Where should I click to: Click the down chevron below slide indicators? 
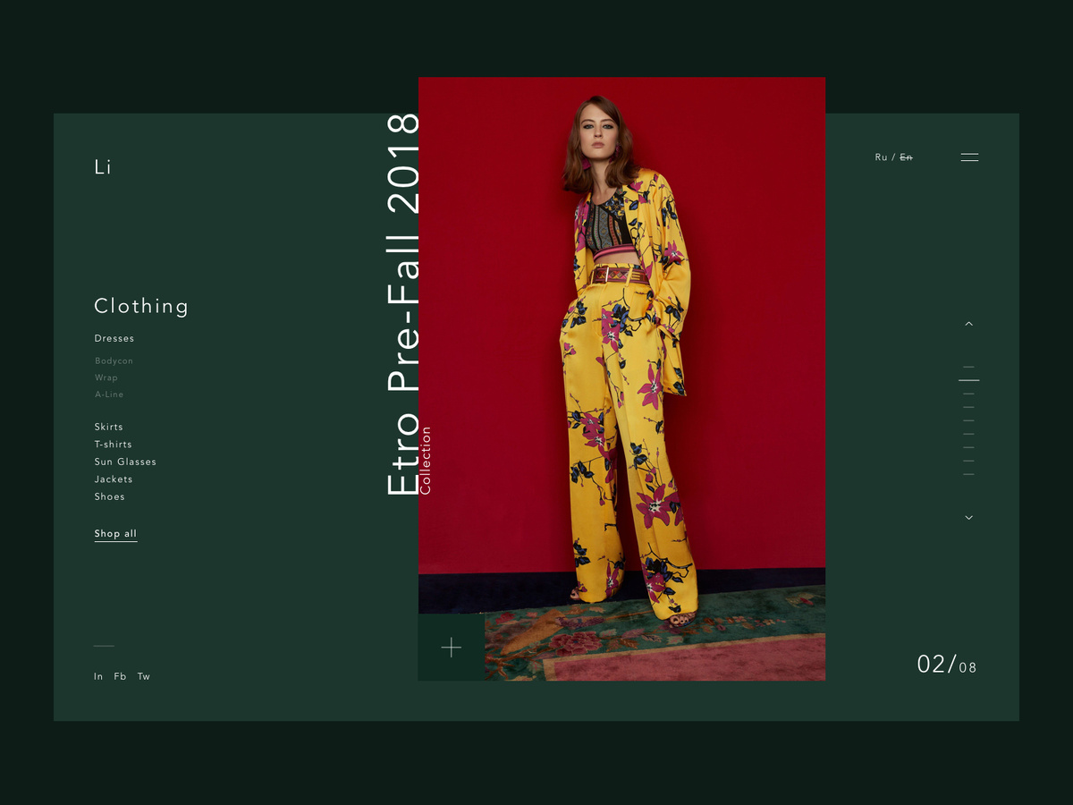(x=968, y=517)
